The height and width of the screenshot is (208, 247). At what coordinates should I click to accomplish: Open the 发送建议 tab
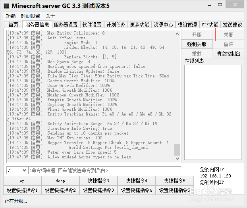point(232,25)
